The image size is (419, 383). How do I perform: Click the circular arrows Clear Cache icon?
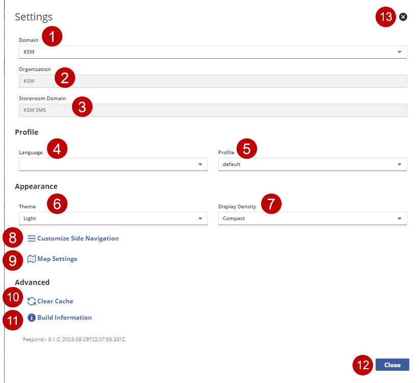(32, 301)
